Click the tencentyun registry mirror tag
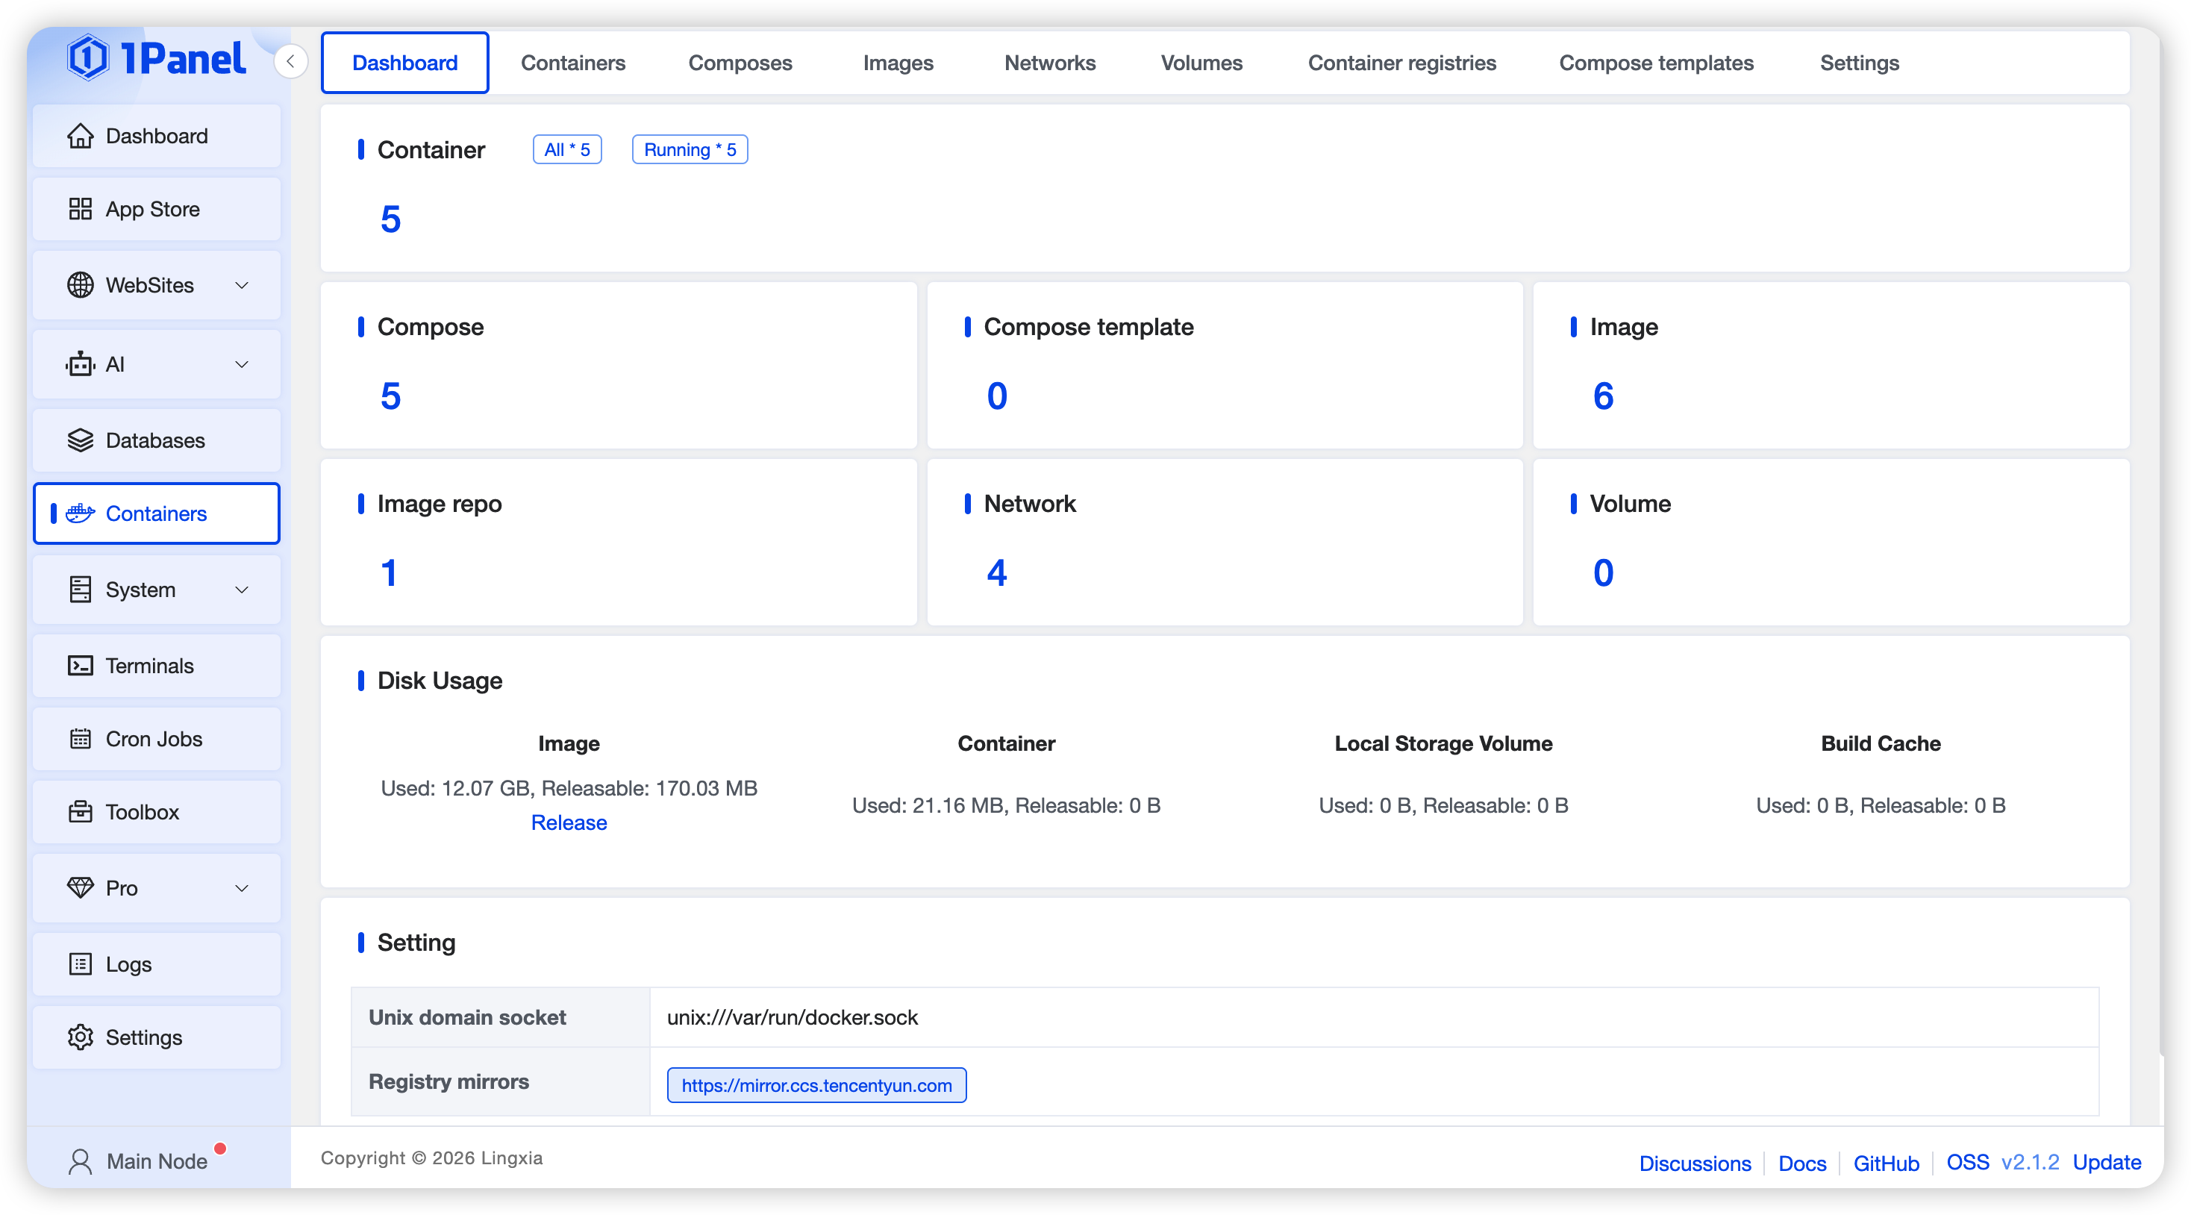This screenshot has width=2191, height=1215. pos(816,1086)
